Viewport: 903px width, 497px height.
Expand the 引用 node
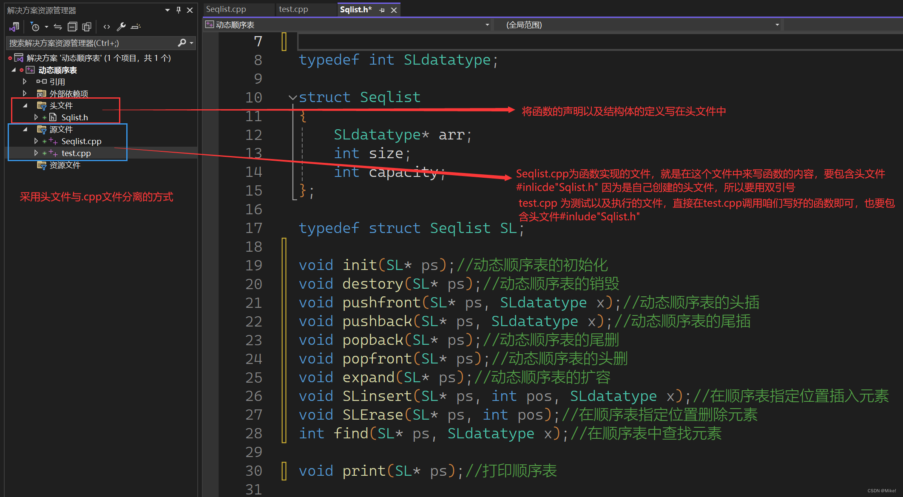25,81
